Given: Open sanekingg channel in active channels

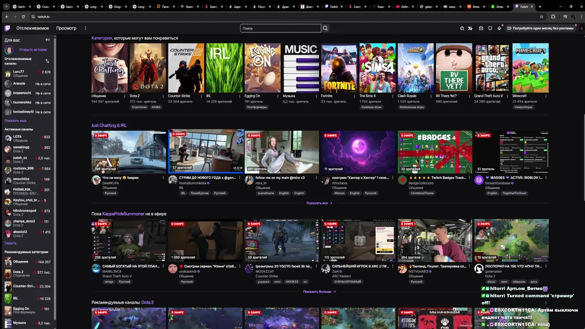Looking at the screenshot, I should click(27, 149).
